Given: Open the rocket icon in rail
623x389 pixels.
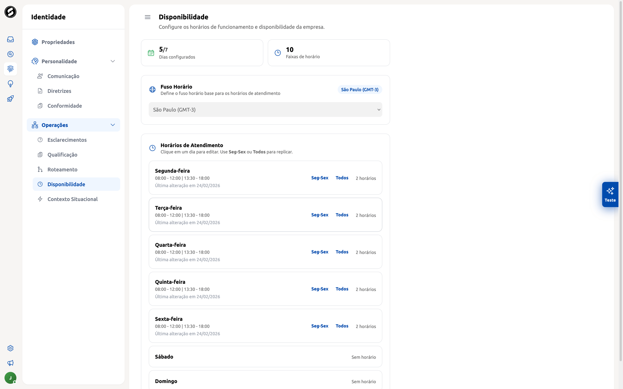Looking at the screenshot, I should 10,99.
